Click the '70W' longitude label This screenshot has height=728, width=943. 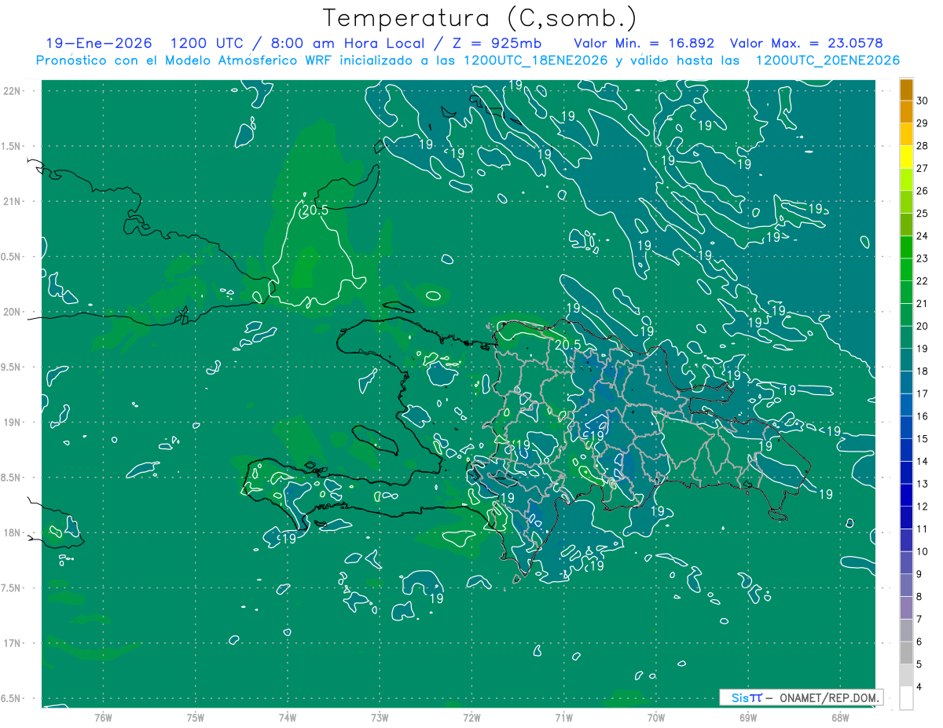point(656,717)
